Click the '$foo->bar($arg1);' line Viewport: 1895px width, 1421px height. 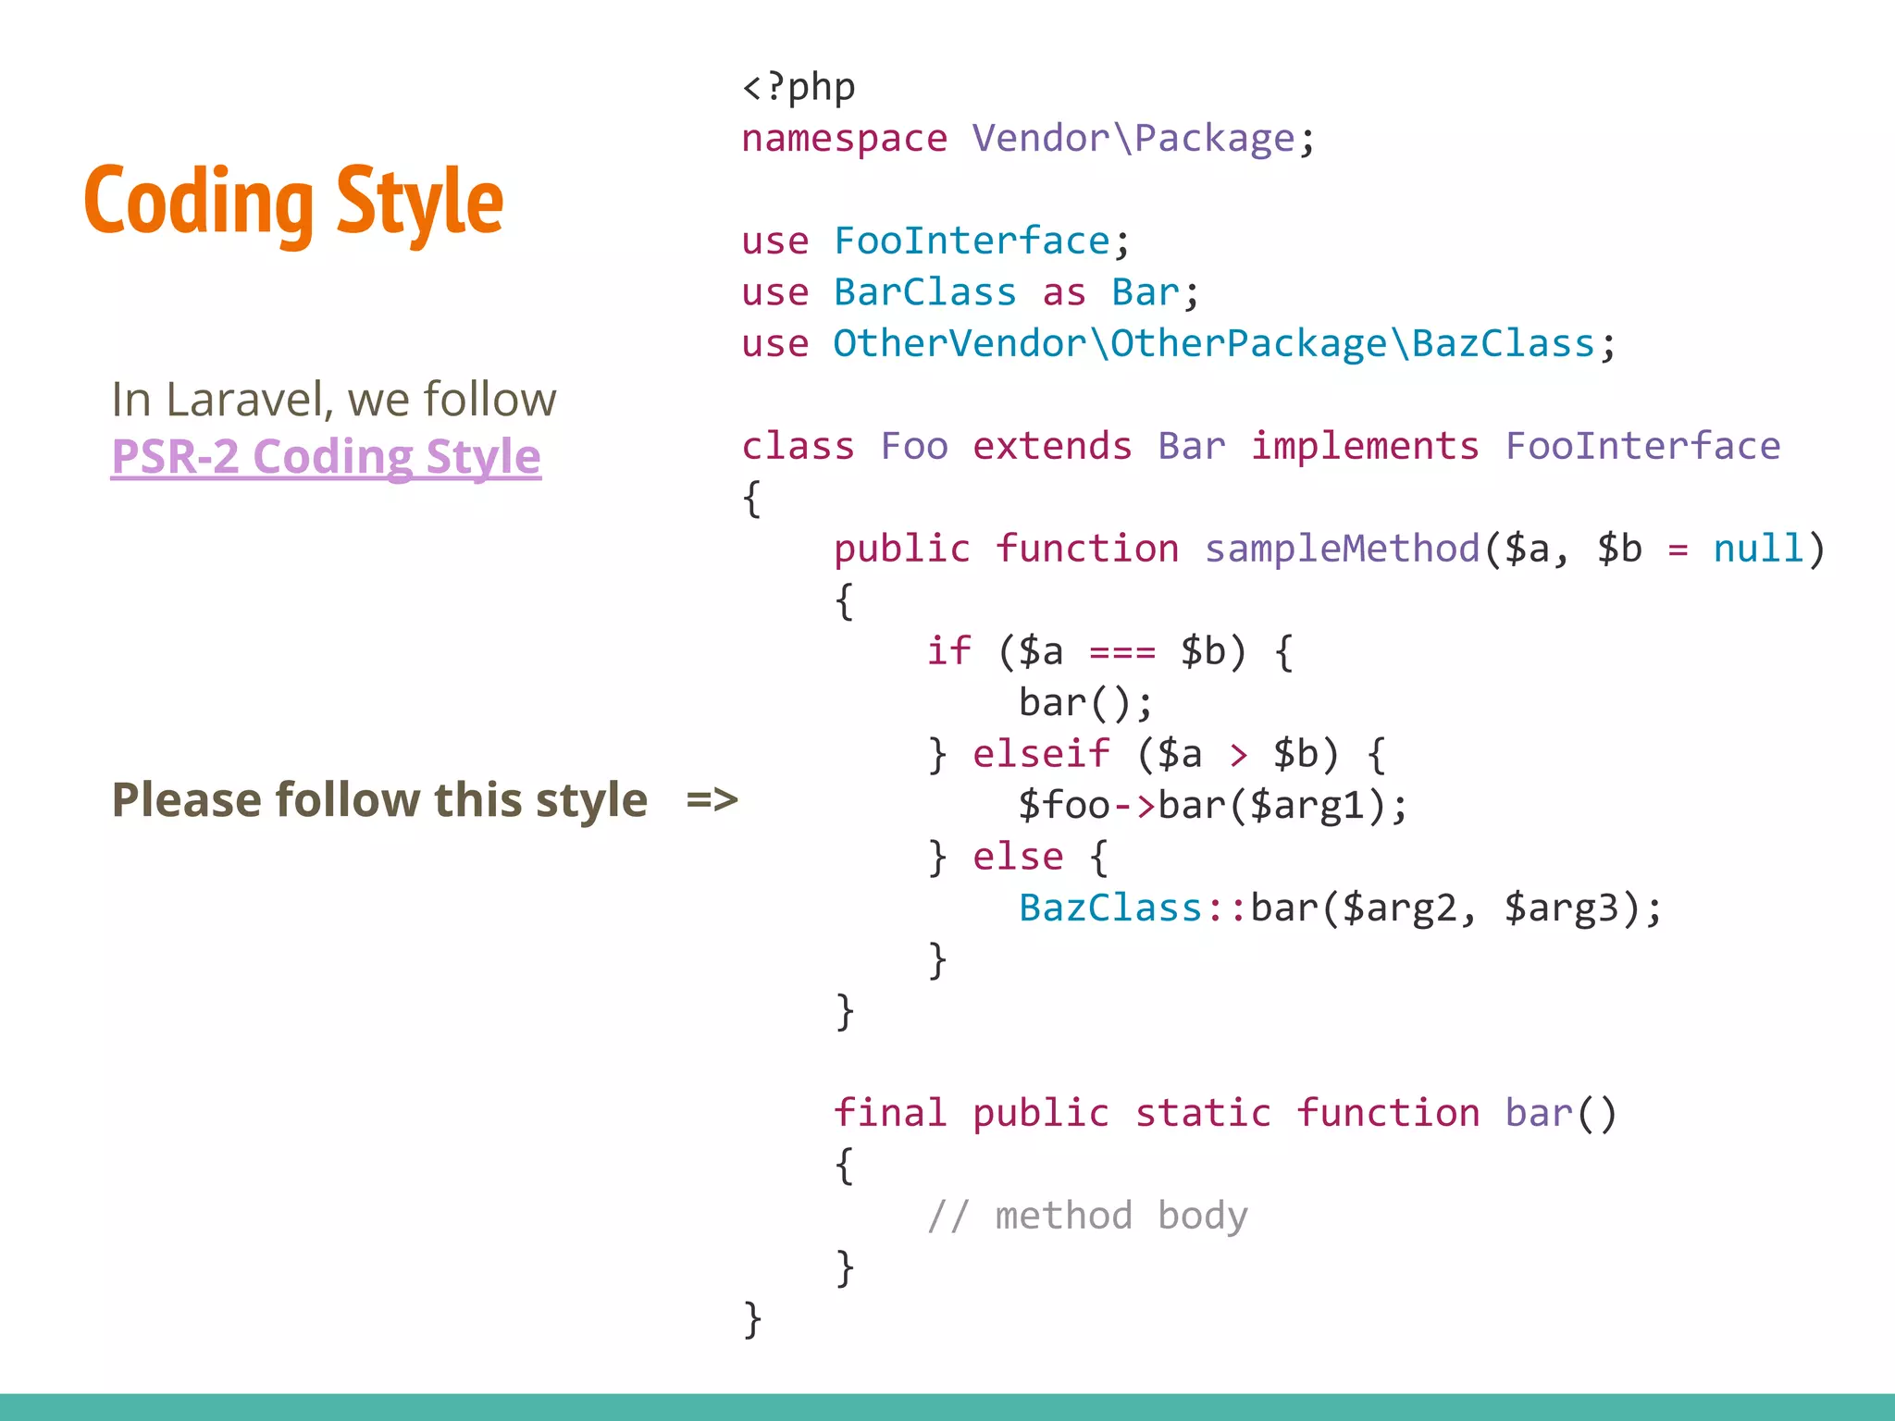(x=1213, y=806)
